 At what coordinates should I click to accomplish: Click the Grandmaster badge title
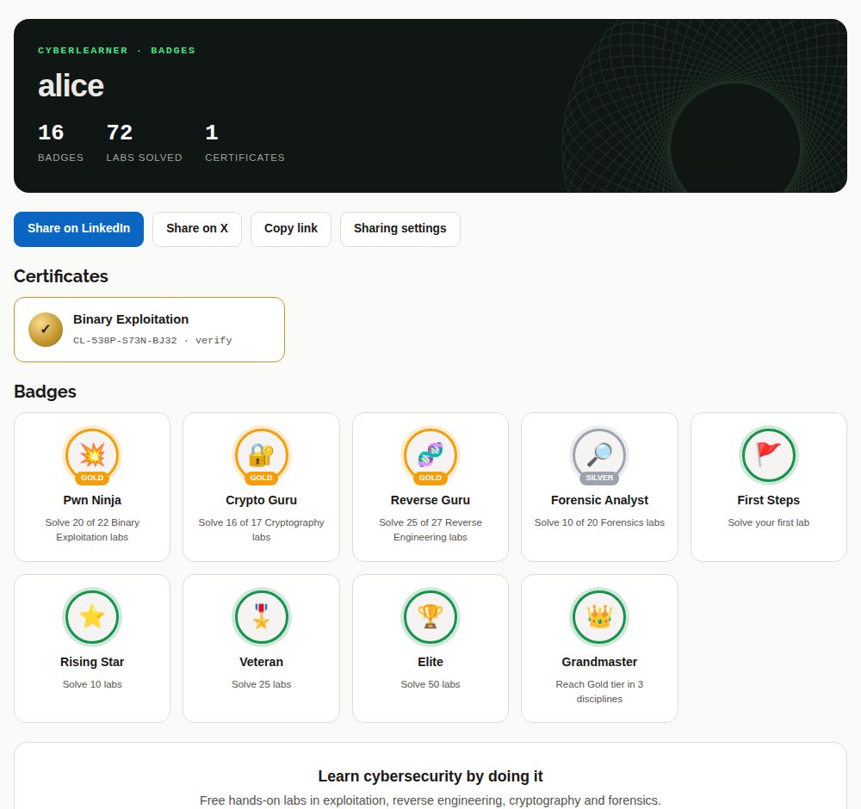tap(599, 662)
